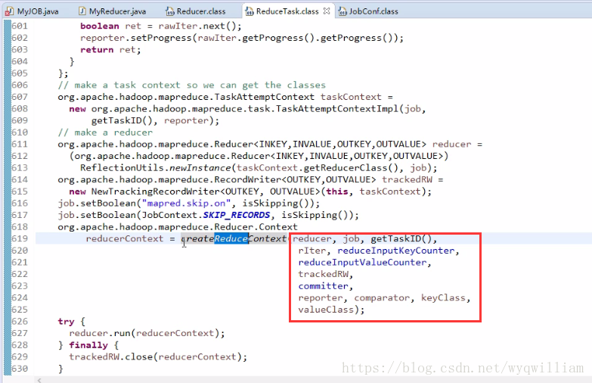Screen dimensions: 592x383
Task: Click 'Reducer.Context' on line 618
Action: pyautogui.click(x=256, y=227)
